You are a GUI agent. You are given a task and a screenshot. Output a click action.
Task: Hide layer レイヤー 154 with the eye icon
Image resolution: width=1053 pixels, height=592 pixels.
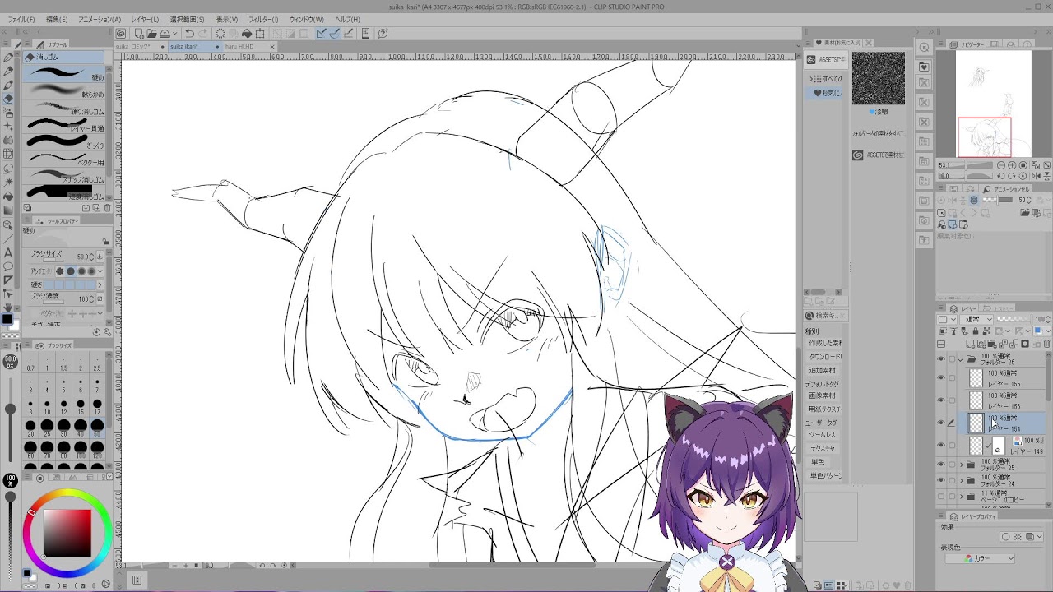click(941, 423)
